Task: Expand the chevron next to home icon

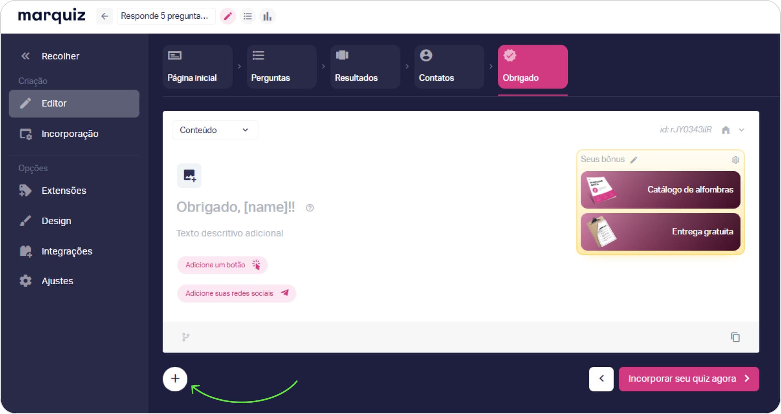Action: click(742, 130)
